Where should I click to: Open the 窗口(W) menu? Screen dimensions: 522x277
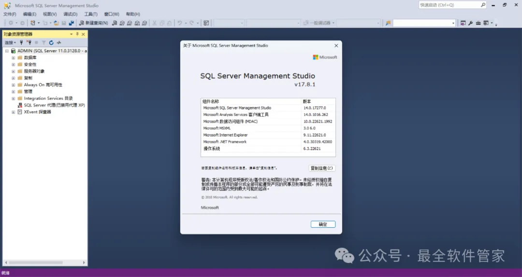[112, 14]
